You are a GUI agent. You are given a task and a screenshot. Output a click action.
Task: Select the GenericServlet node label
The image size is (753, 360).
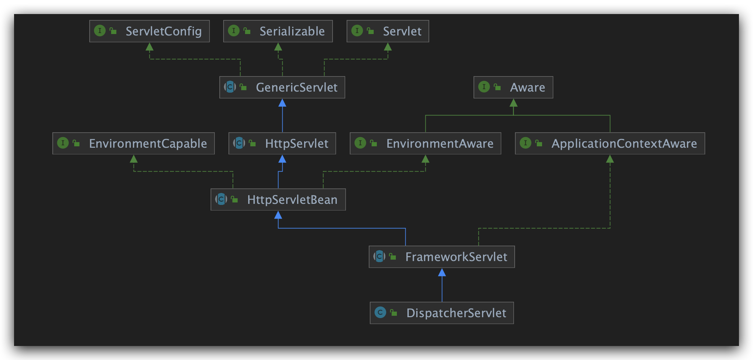point(296,87)
